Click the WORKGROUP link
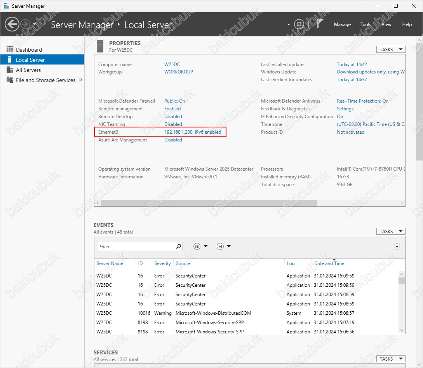 [179, 72]
